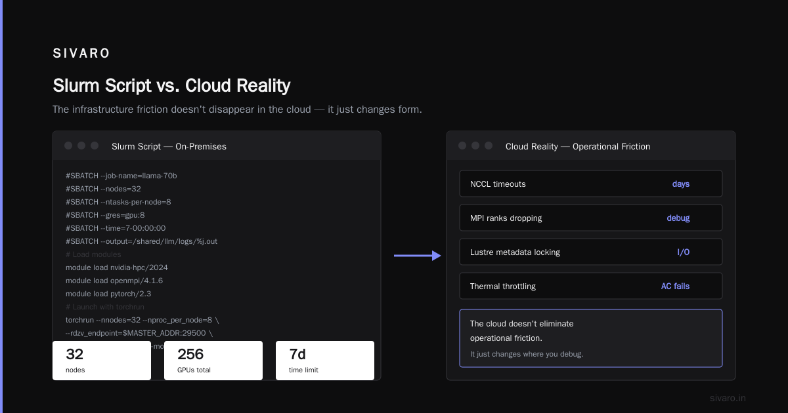
Task: Click the "32 nodes" stat card
Action: (102, 361)
